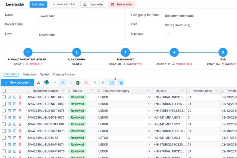Switch to the Documents tab
Viewport: 237px width, 158px height.
coord(11,74)
